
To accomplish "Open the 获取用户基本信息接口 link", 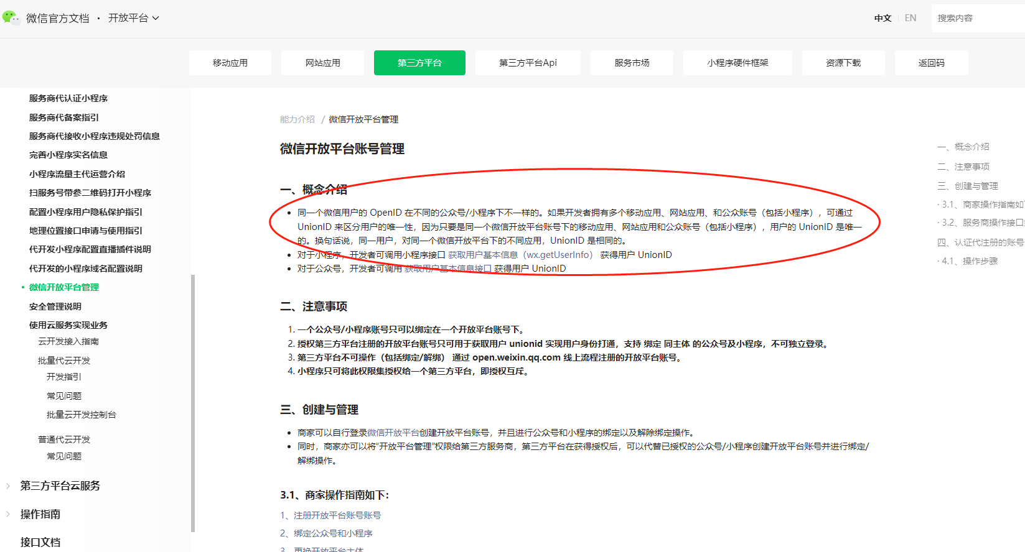I will click(x=448, y=269).
